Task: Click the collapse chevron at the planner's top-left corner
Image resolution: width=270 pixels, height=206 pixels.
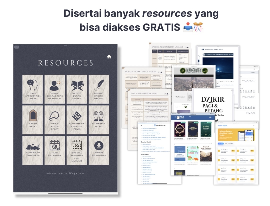Action: (16, 47)
